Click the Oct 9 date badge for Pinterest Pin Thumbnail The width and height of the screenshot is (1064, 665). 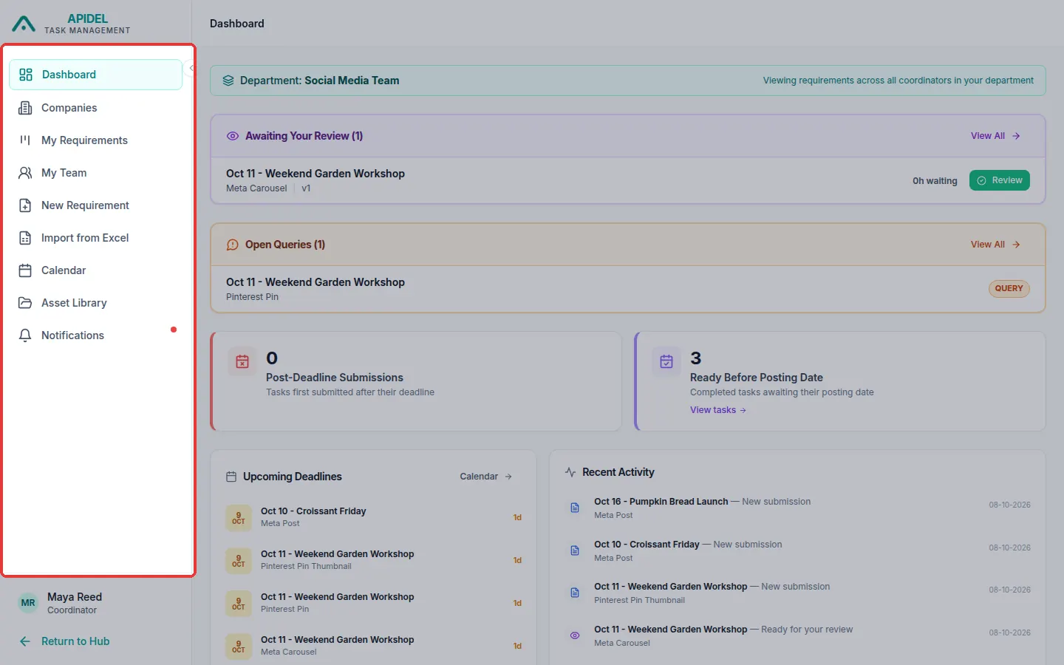(x=239, y=560)
